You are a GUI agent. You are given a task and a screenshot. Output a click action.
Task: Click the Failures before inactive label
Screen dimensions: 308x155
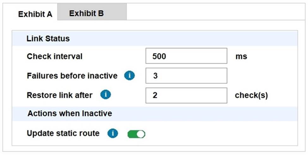(72, 76)
